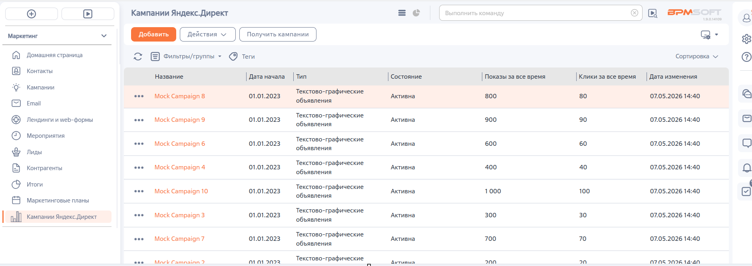The height and width of the screenshot is (266, 752).
Task: Open the calls communication panel icon
Action: pyautogui.click(x=746, y=93)
